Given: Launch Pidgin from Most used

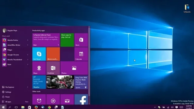Looking at the screenshot, I should tap(15, 50).
